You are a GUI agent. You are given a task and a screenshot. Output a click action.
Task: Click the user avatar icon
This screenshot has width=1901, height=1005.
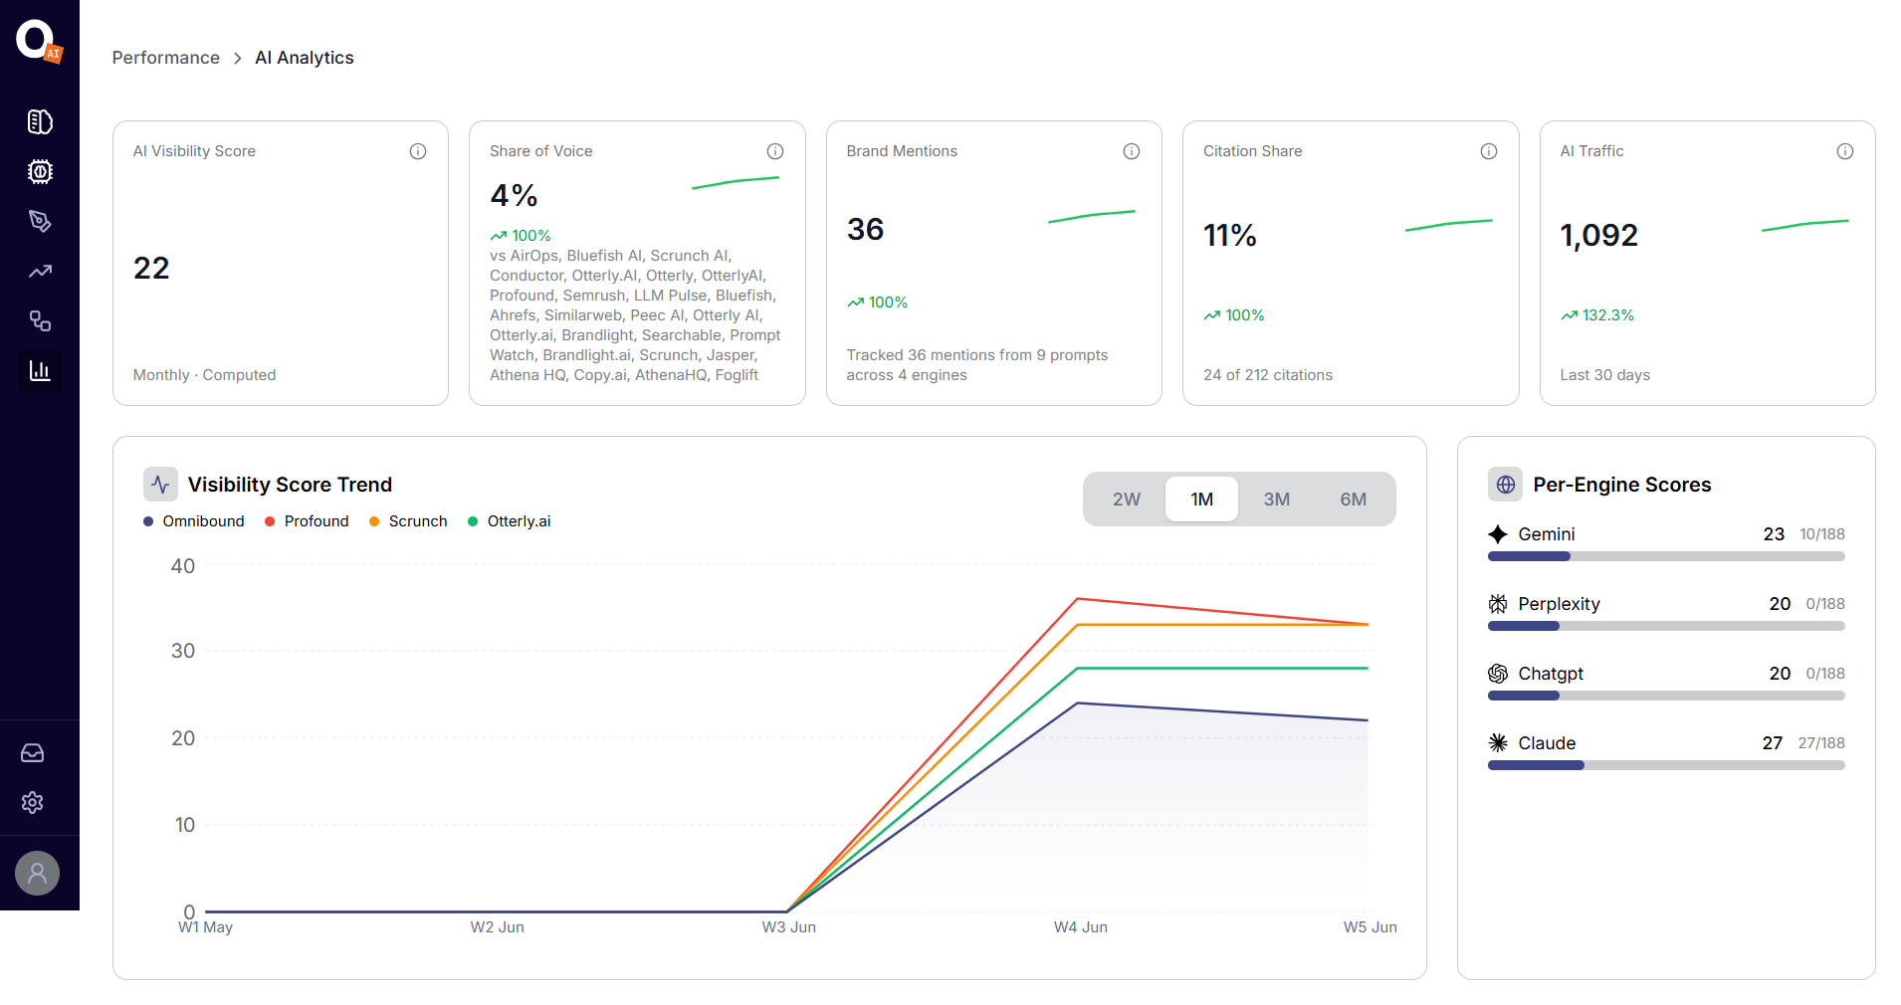(38, 874)
